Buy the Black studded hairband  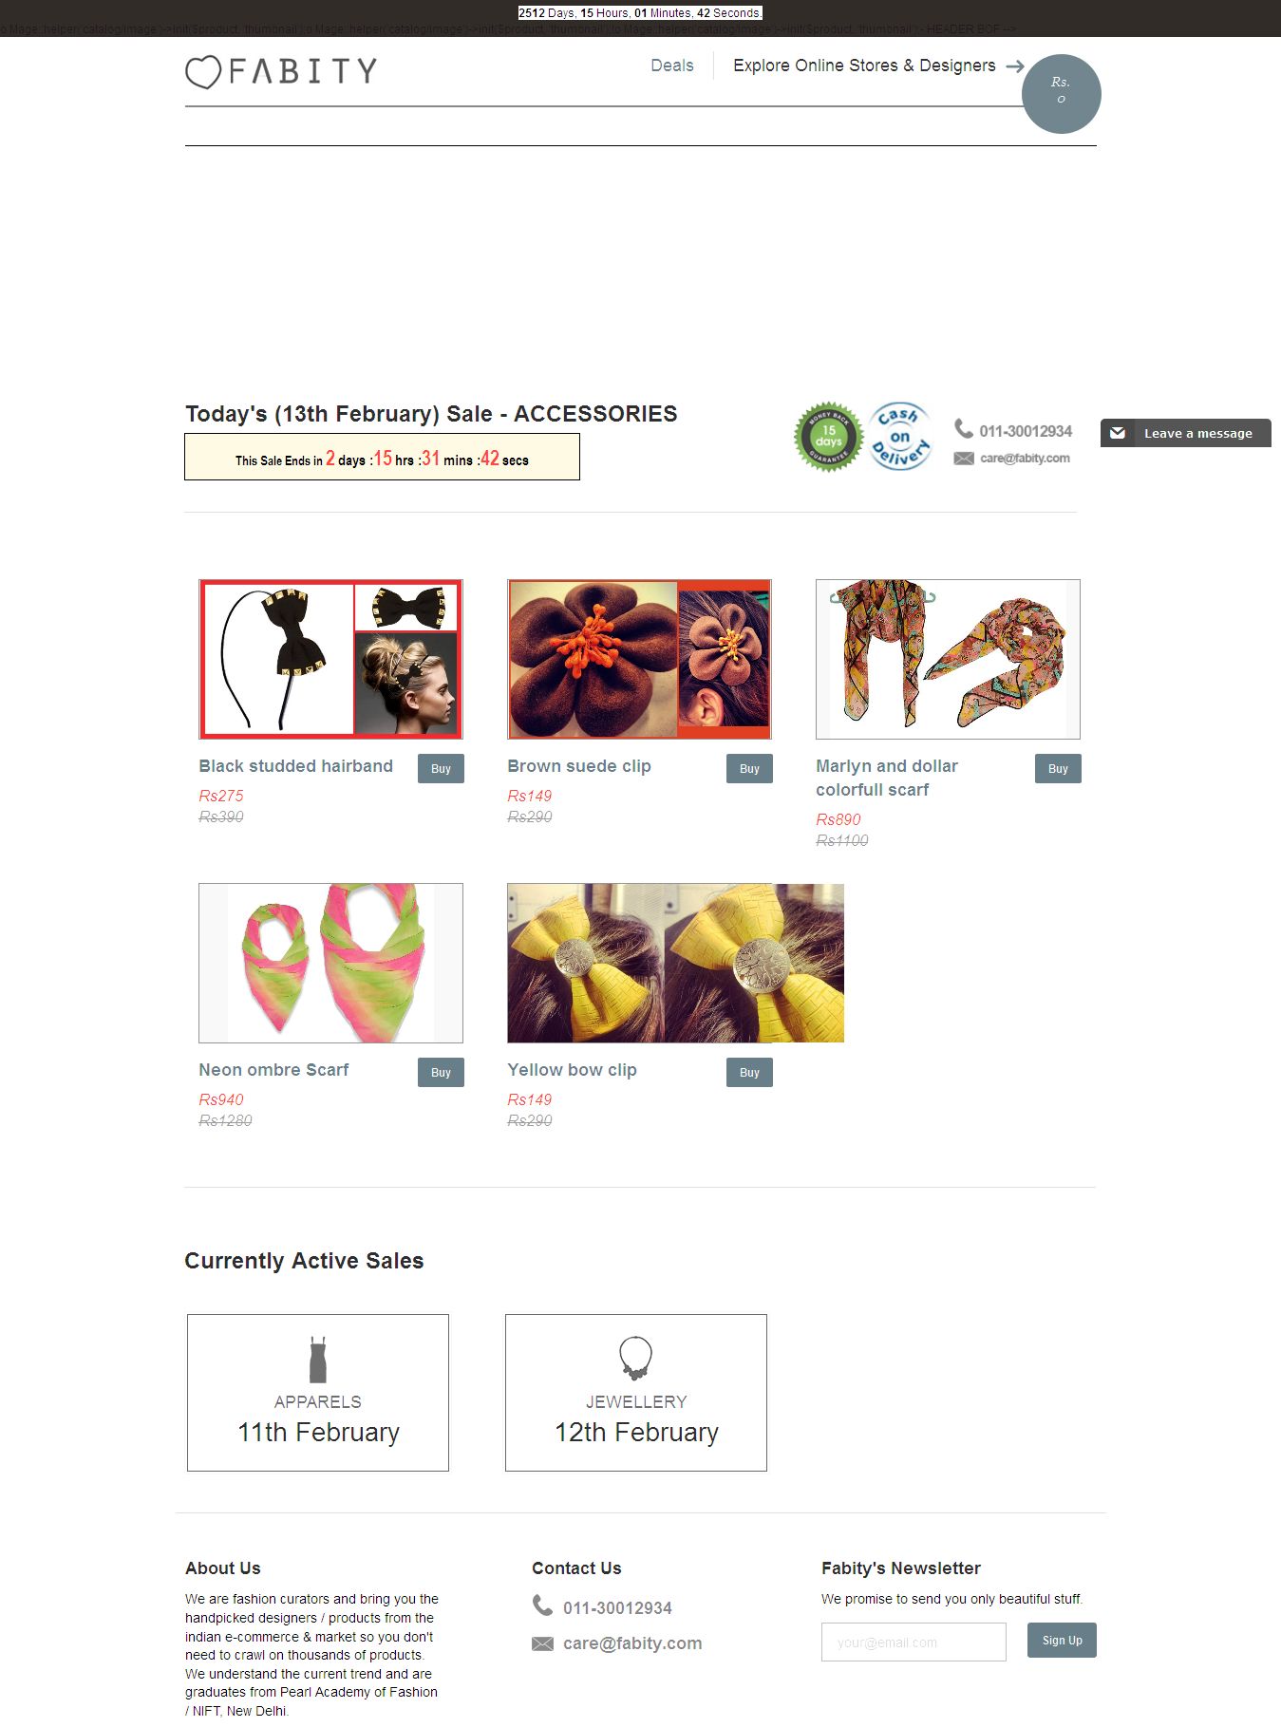click(x=441, y=769)
